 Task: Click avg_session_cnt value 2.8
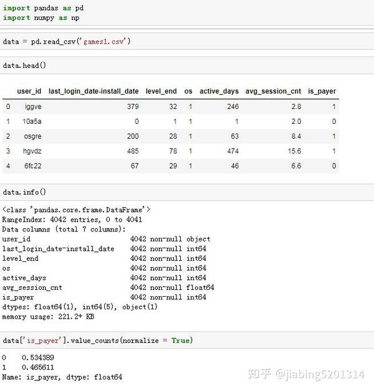pos(296,107)
